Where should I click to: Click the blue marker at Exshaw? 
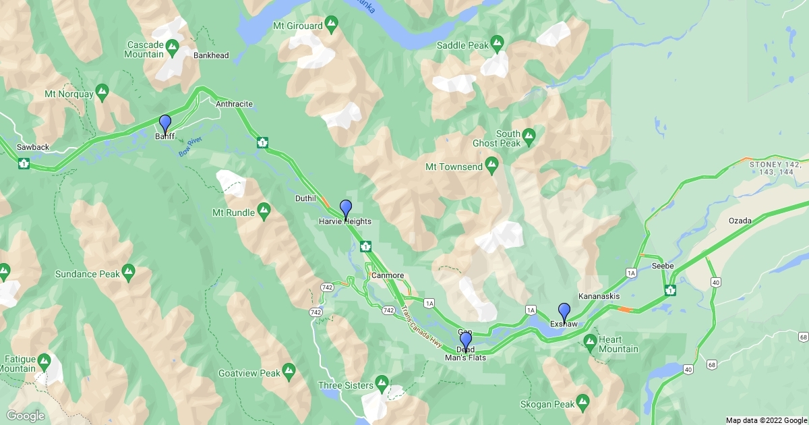point(564,313)
